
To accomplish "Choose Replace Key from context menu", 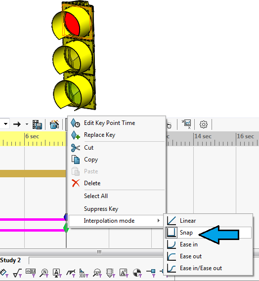I will pos(117,135).
